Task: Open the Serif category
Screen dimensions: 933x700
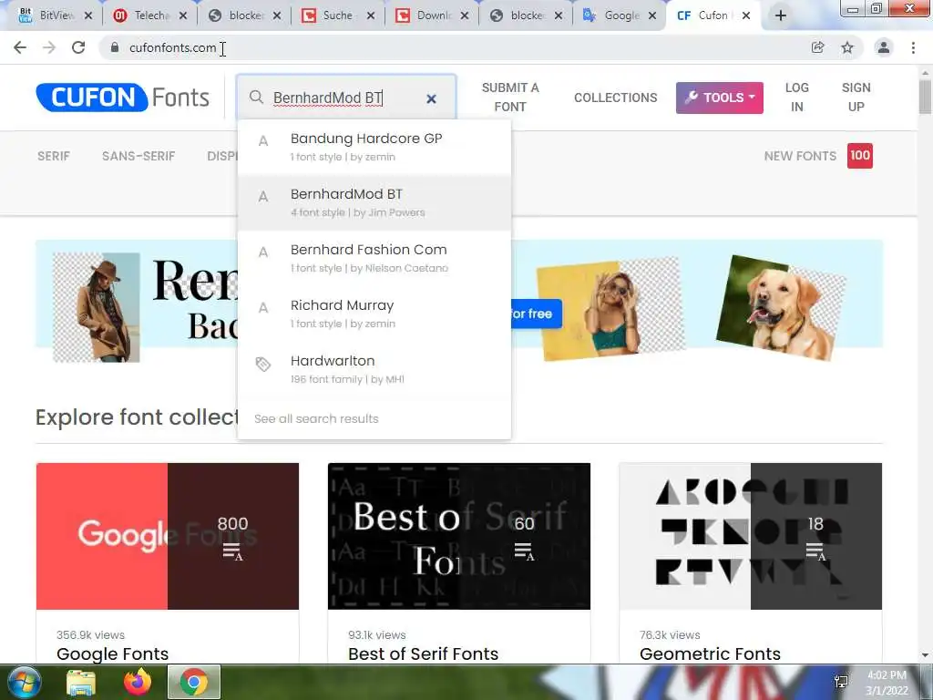Action: (x=54, y=156)
